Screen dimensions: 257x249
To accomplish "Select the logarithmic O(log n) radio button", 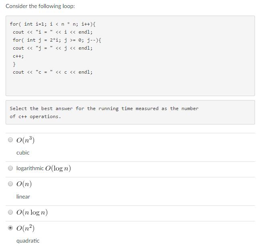I will pos(10,168).
